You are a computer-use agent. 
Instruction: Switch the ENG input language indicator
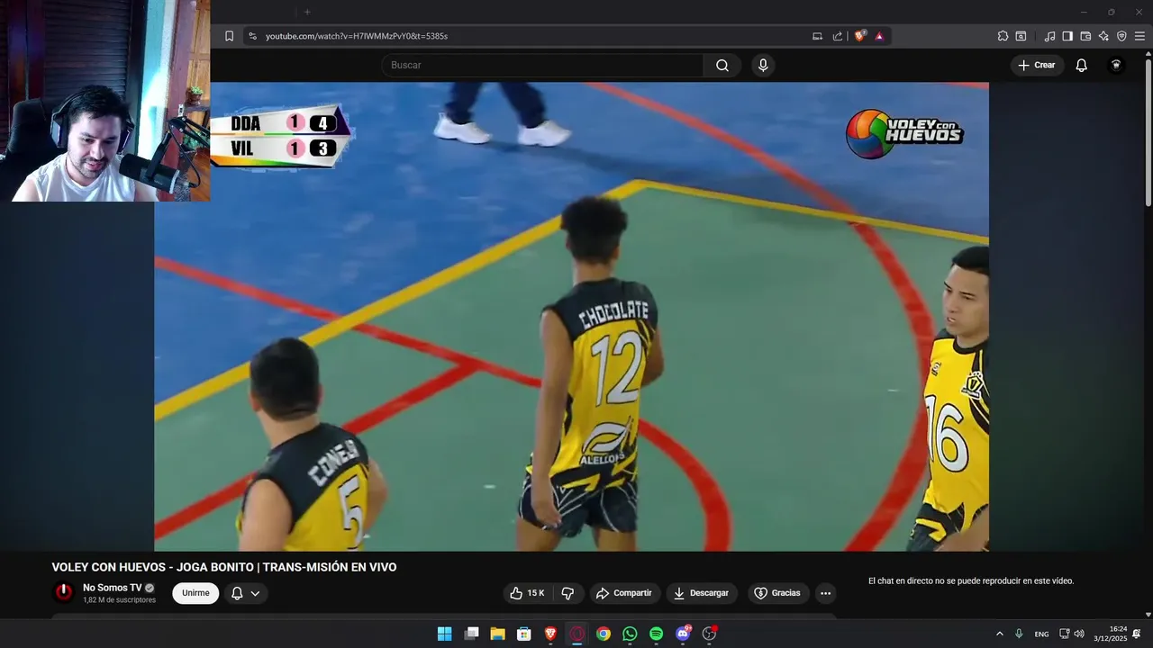(1041, 634)
